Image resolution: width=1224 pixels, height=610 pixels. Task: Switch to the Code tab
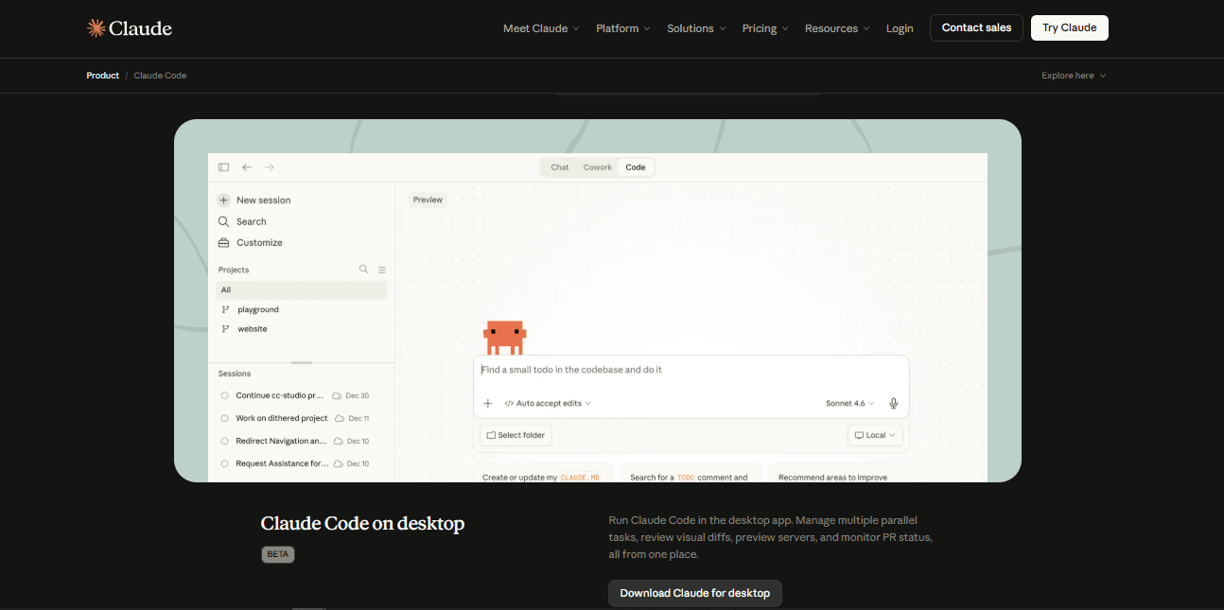[x=636, y=167]
